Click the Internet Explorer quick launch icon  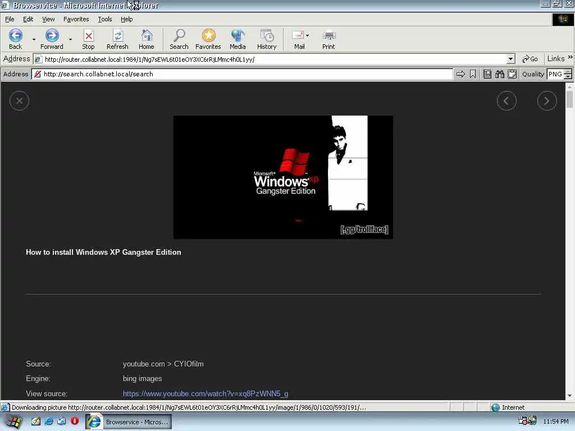pyautogui.click(x=48, y=421)
